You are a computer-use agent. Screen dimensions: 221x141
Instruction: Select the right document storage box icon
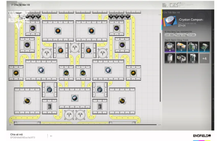tap(100, 106)
